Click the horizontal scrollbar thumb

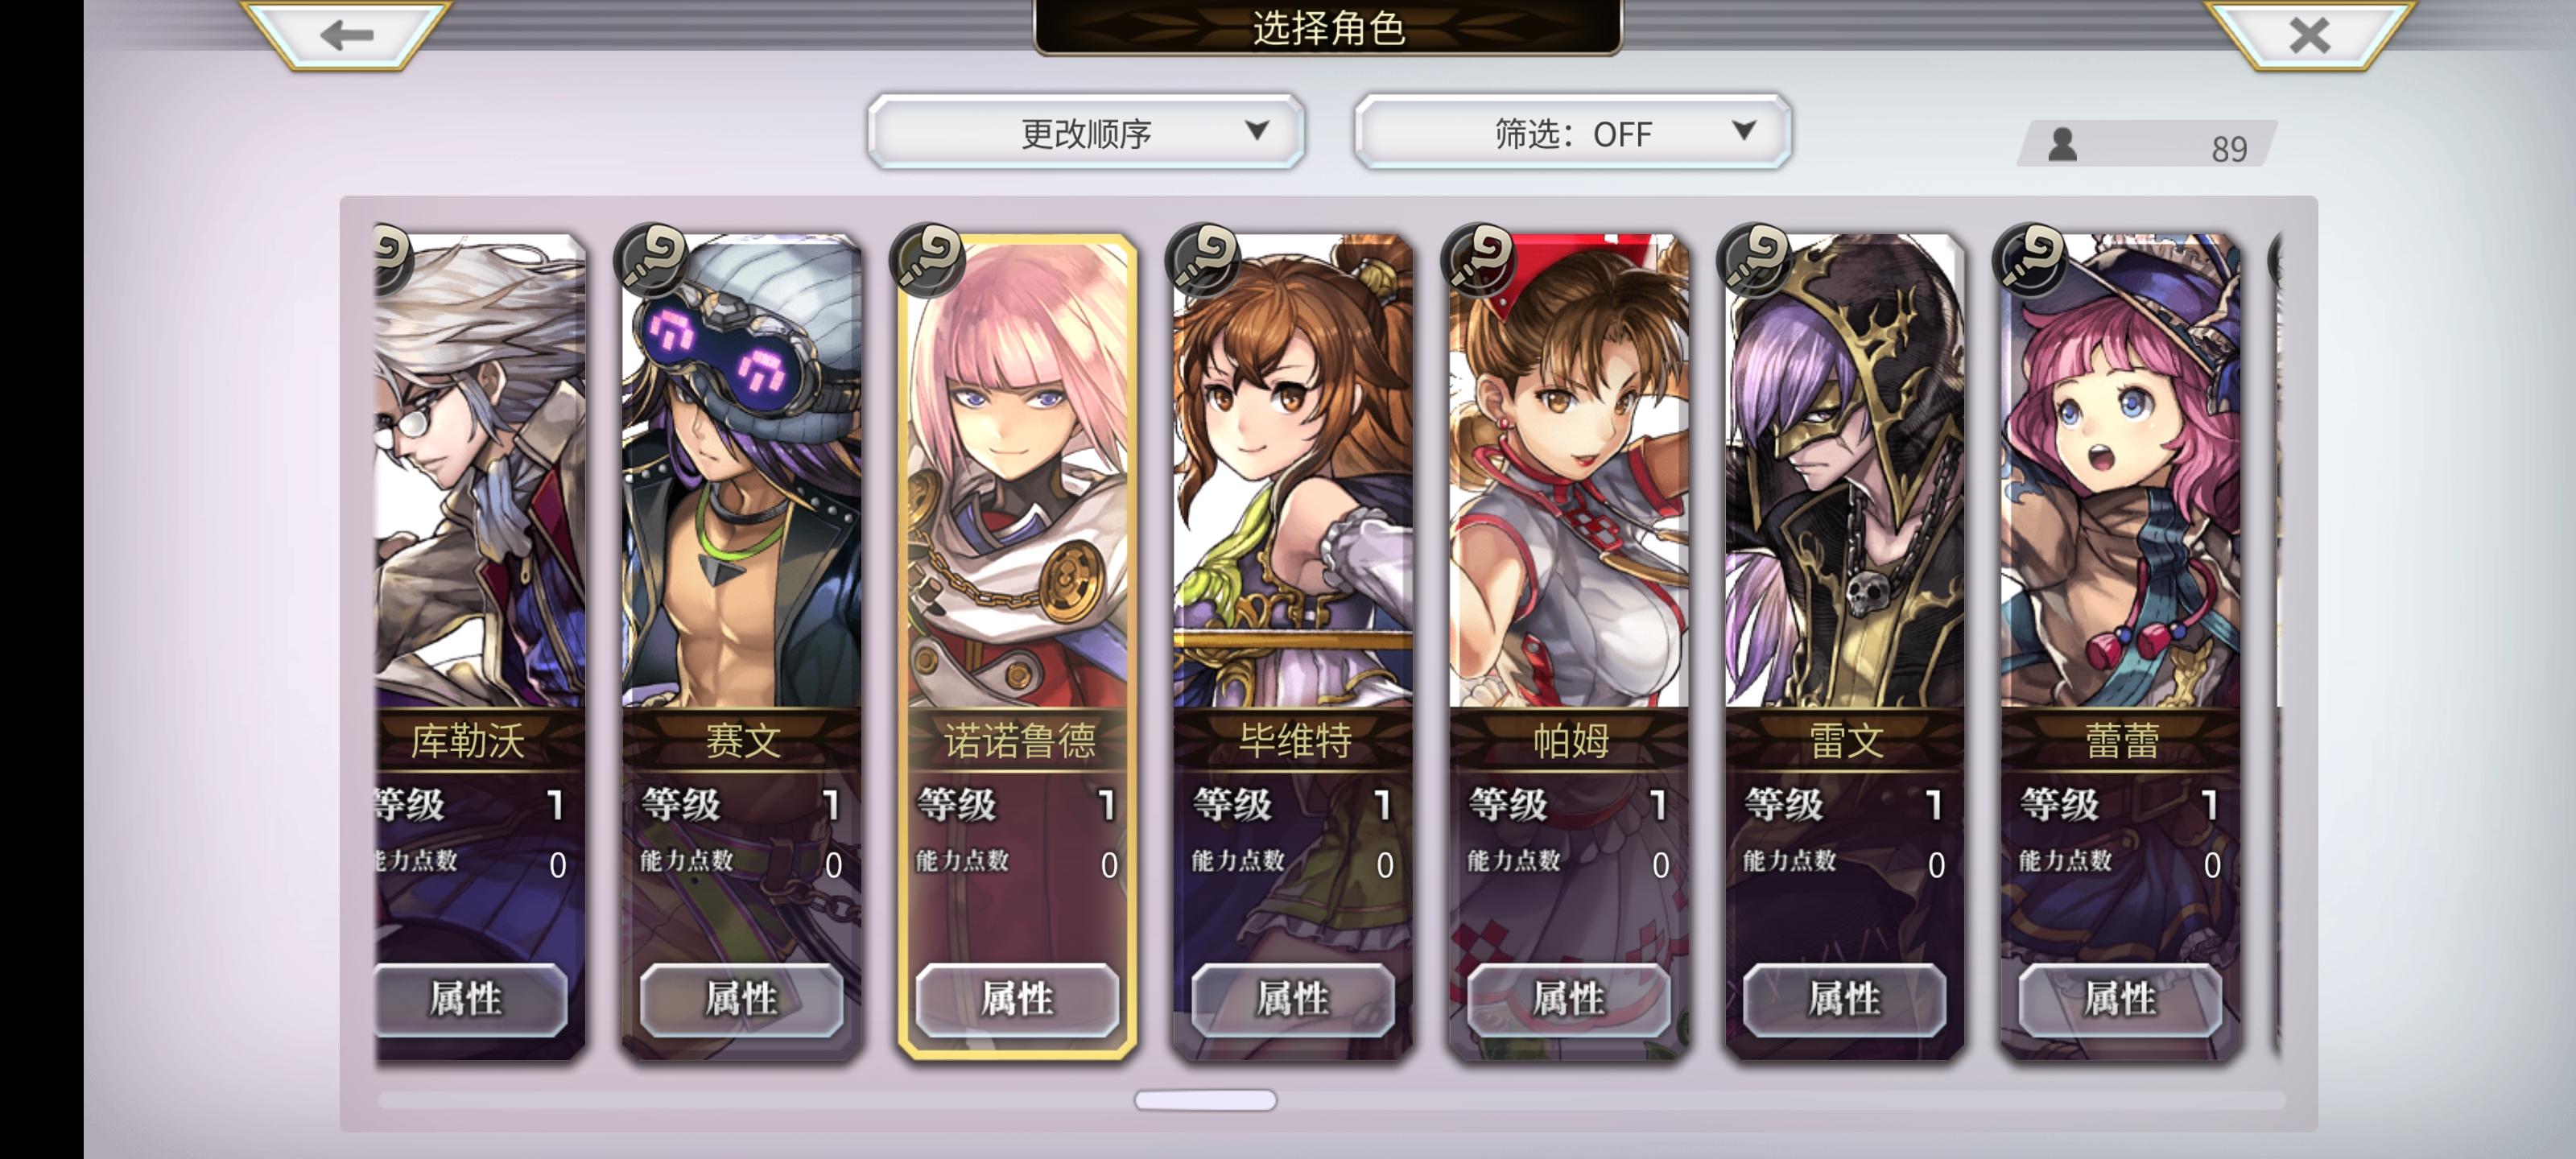pyautogui.click(x=1205, y=1100)
